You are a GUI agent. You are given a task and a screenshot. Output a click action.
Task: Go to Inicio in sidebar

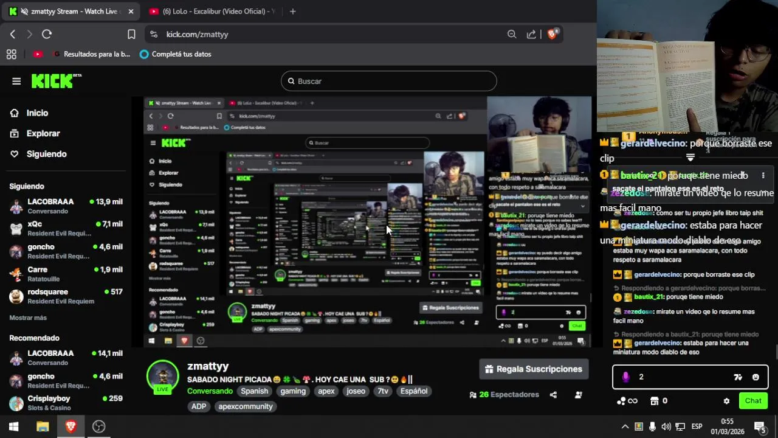(37, 113)
